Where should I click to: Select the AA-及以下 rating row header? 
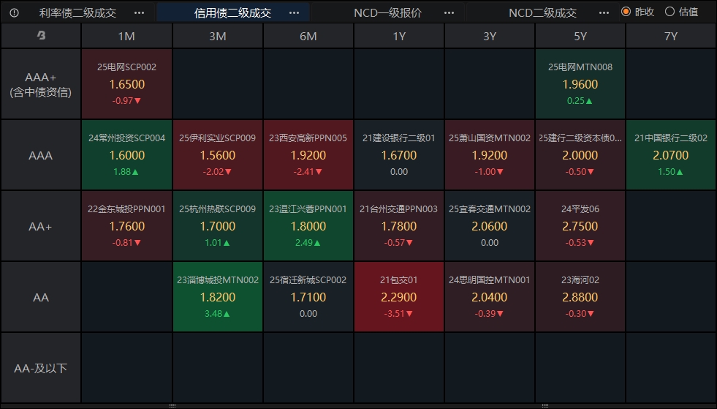pyautogui.click(x=41, y=368)
